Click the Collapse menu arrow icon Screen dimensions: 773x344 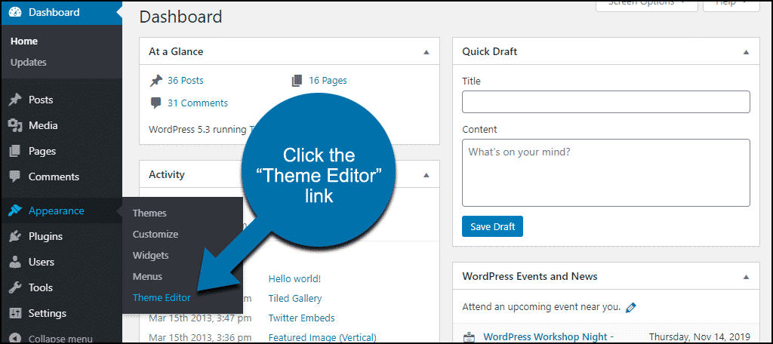[15, 338]
